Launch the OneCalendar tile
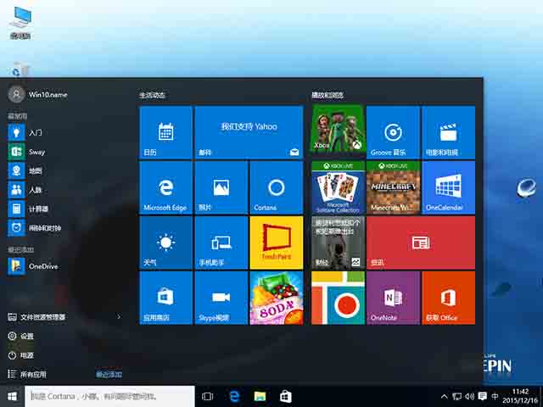 [x=448, y=187]
